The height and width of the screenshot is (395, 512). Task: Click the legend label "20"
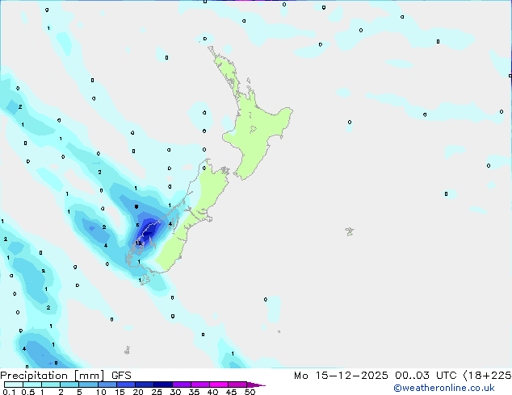138,392
